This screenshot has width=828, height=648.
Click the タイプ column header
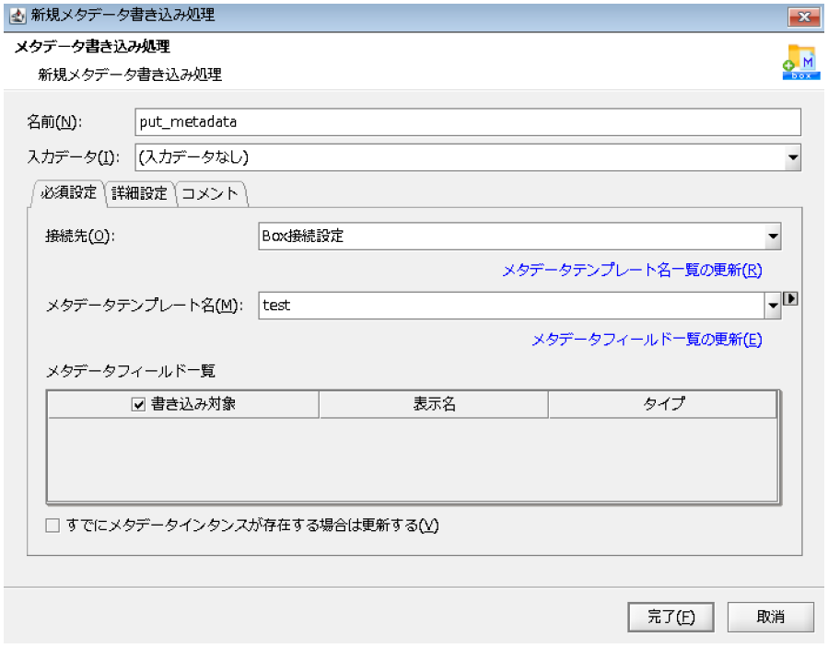pyautogui.click(x=663, y=404)
